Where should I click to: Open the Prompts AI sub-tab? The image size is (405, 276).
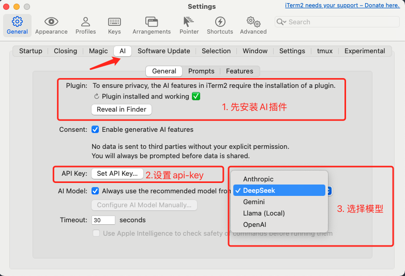(201, 71)
